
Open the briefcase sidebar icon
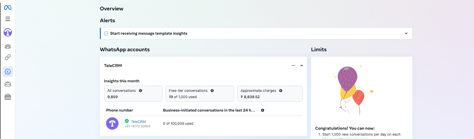tap(8, 84)
